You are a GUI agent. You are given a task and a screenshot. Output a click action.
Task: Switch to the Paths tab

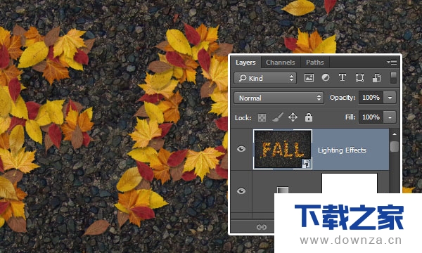click(x=315, y=63)
